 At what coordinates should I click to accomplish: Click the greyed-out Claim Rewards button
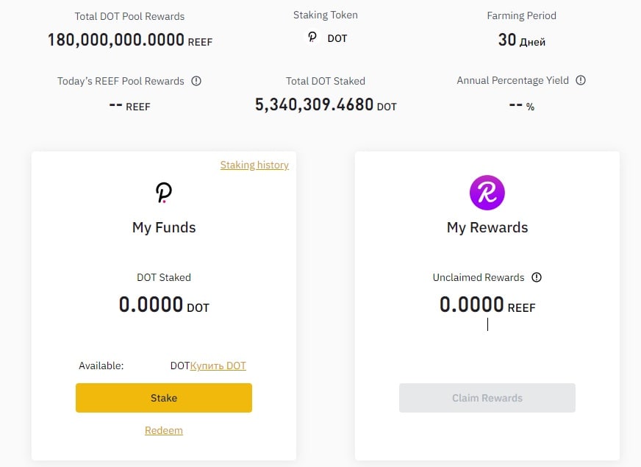(487, 397)
